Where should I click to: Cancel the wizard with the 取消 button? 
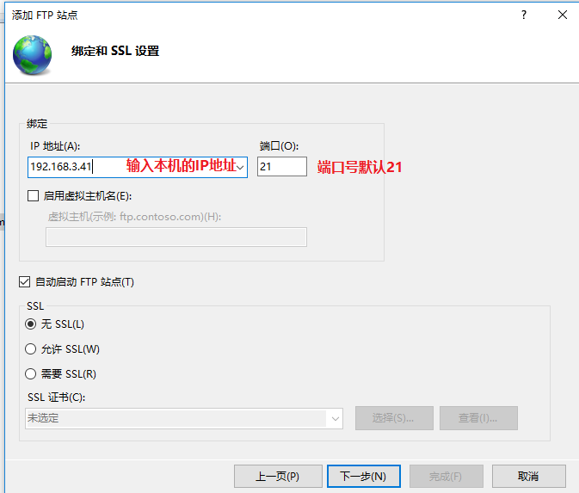tap(528, 476)
